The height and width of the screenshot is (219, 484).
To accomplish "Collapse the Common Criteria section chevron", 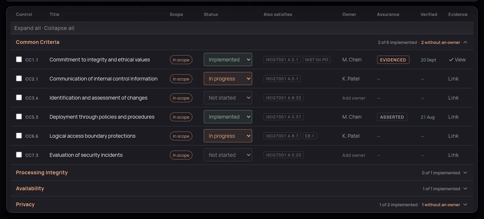I will point(465,42).
